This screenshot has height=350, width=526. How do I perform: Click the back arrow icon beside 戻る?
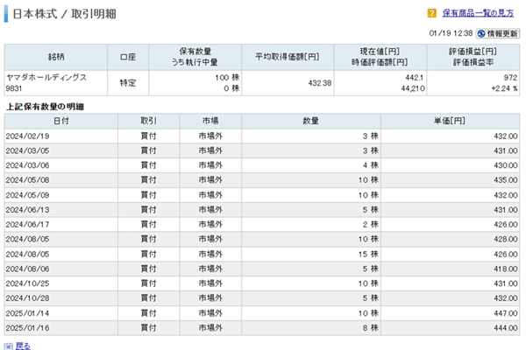pyautogui.click(x=9, y=346)
